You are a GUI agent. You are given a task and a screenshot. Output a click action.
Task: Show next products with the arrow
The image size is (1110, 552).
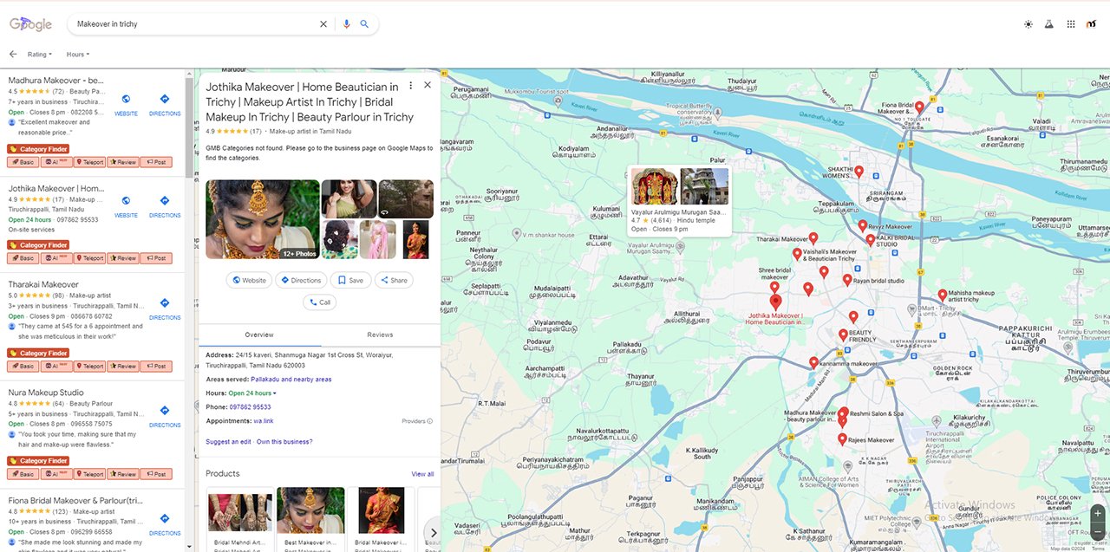pos(434,533)
